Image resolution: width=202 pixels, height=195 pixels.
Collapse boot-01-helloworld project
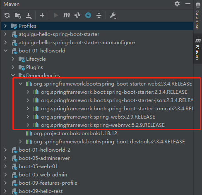[5, 51]
